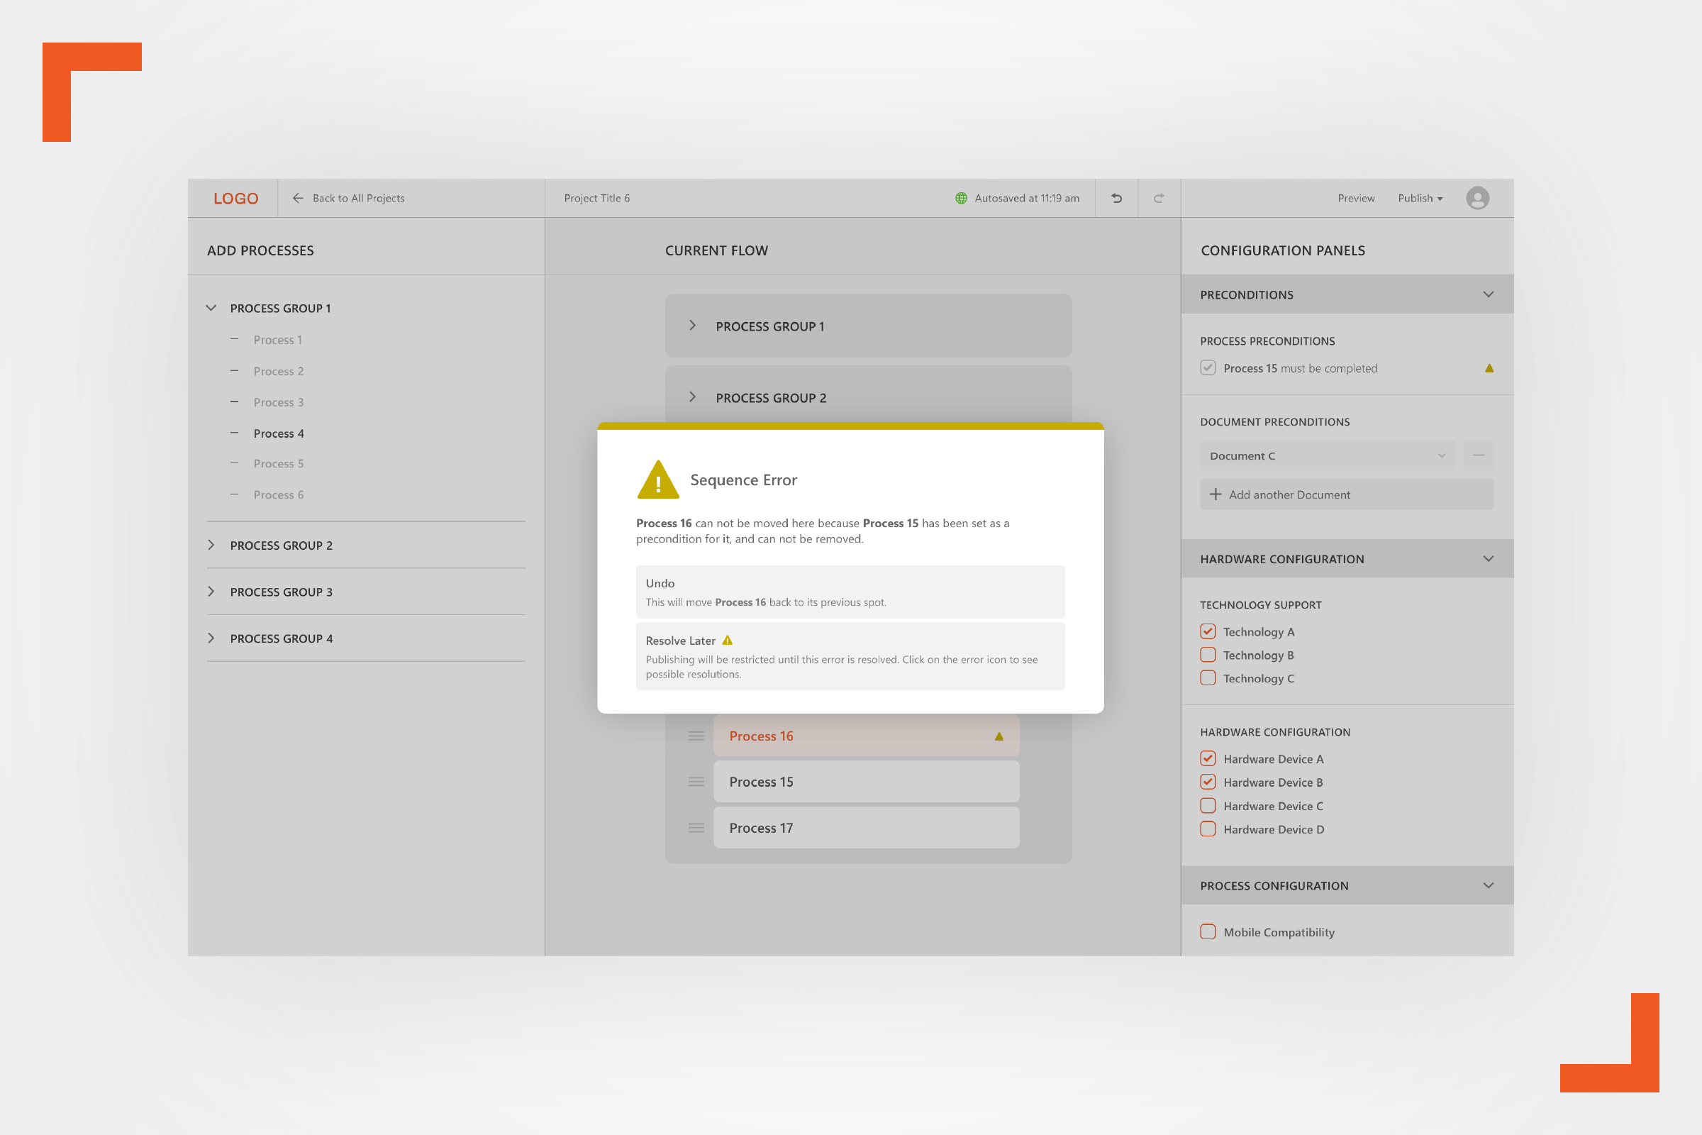The image size is (1702, 1135).
Task: Select Process 4 in the process list
Action: pos(279,433)
